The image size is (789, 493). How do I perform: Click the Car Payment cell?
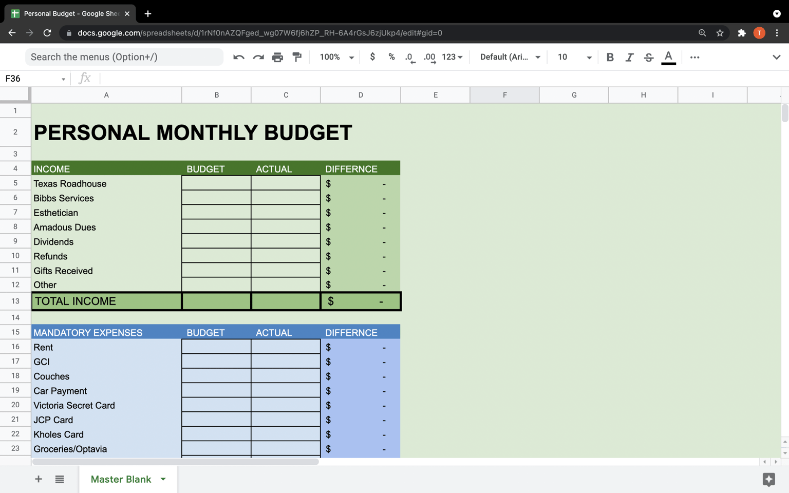(x=106, y=391)
